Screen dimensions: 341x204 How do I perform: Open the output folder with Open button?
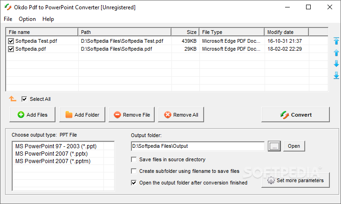click(x=294, y=146)
